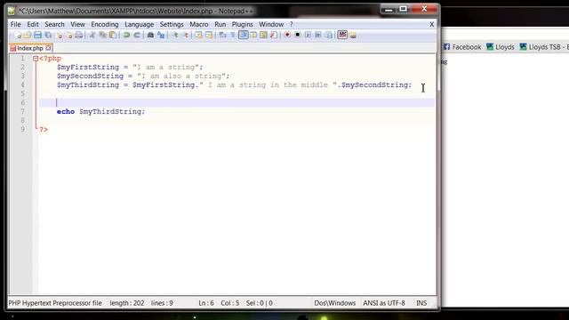Play back the recorded macro

coord(308,36)
